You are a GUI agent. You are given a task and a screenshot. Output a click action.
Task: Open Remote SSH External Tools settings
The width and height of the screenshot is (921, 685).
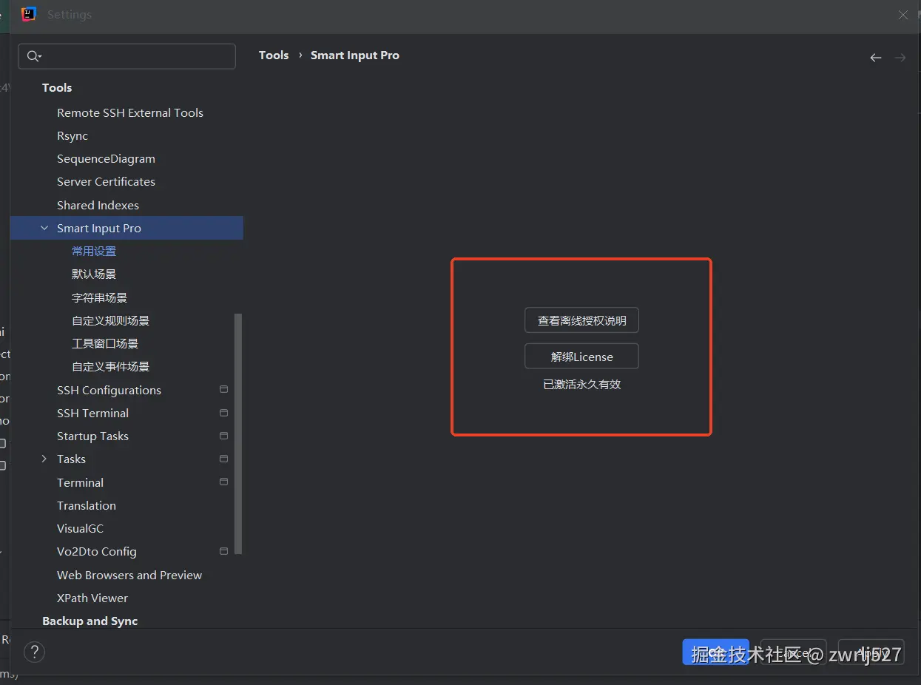130,112
